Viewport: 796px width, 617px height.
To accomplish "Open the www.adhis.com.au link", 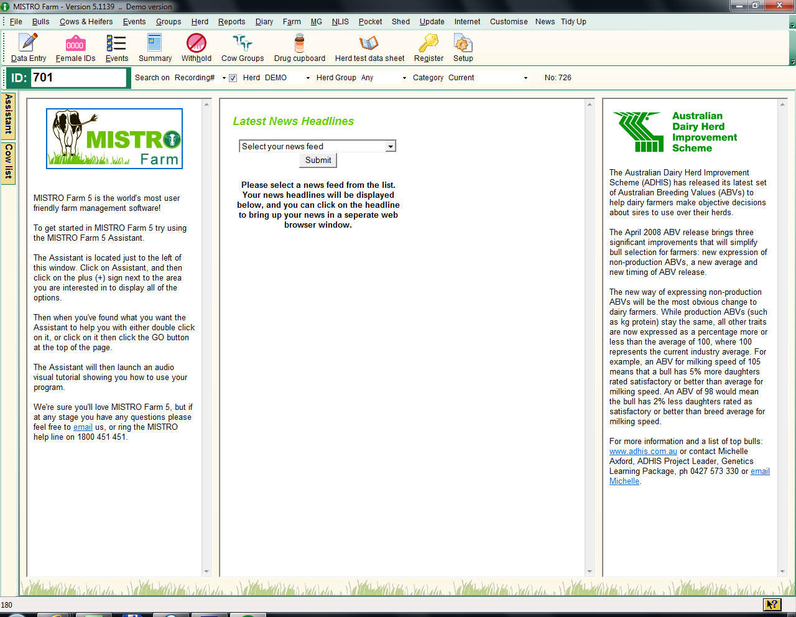I will [643, 452].
